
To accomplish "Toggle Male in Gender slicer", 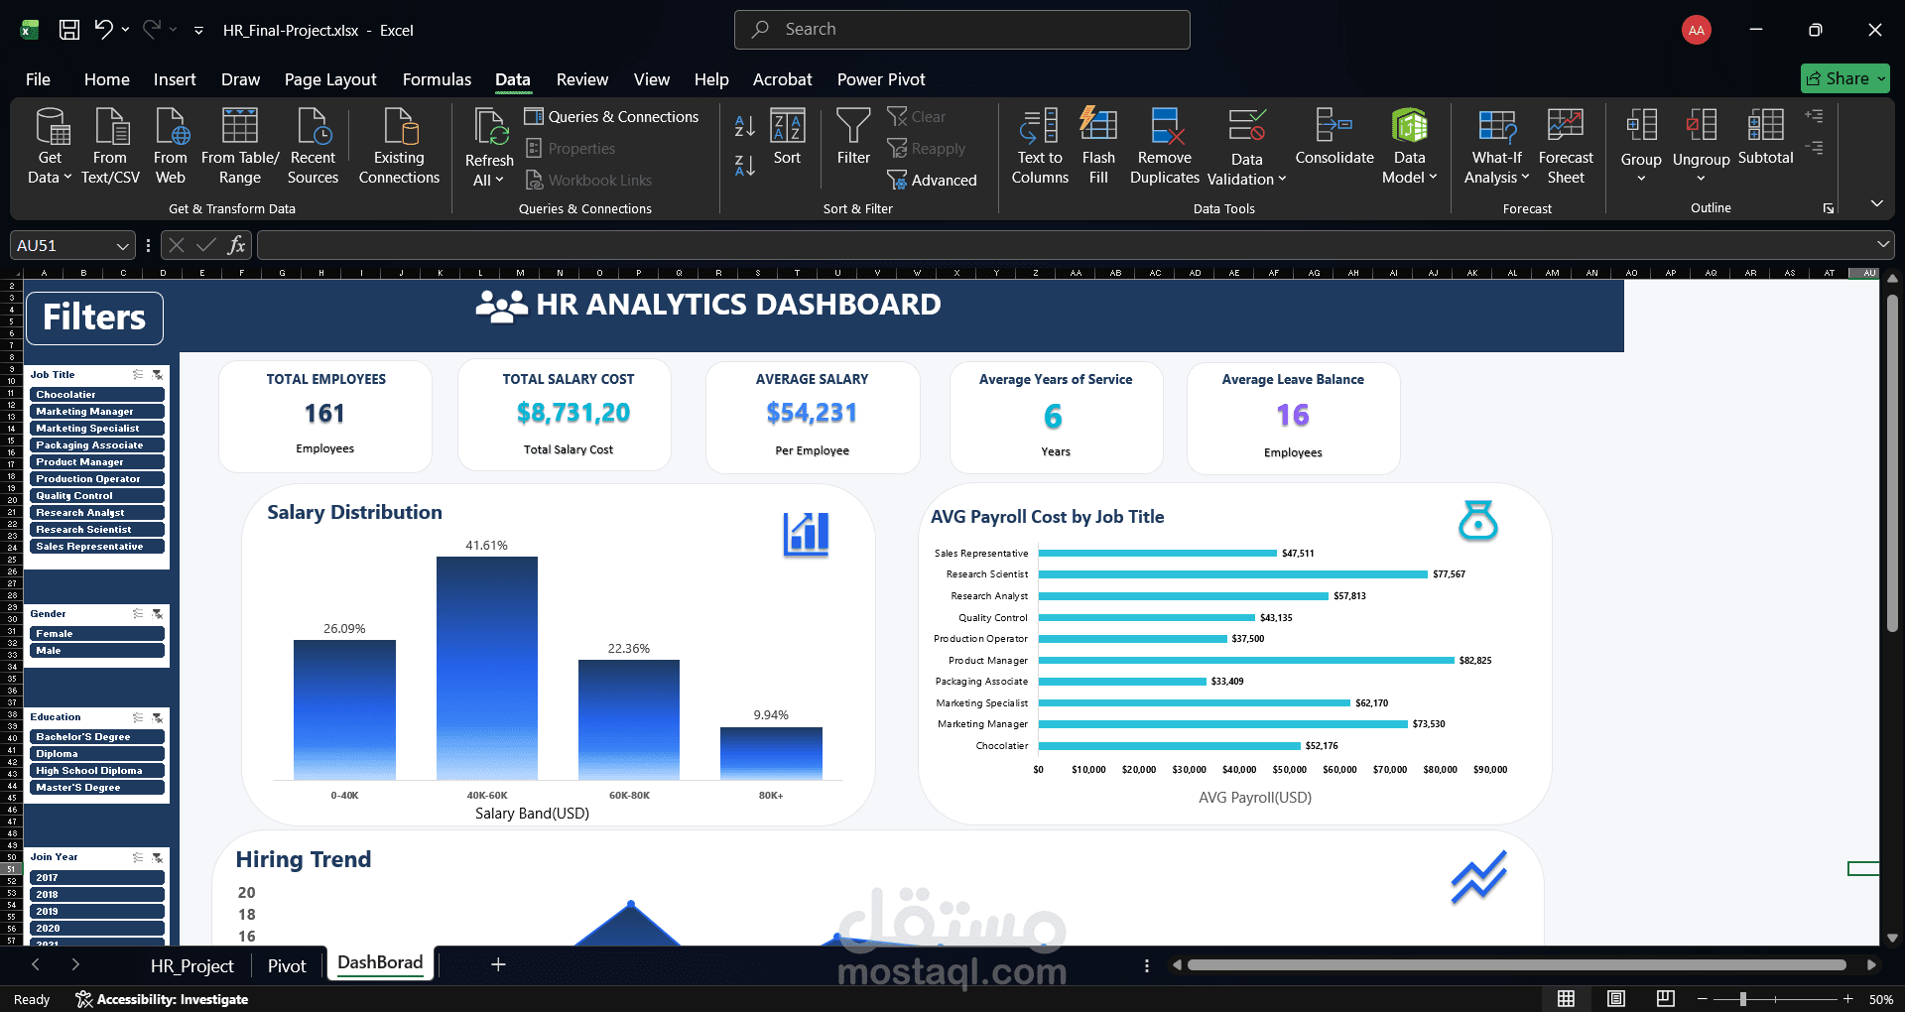I will 97,650.
